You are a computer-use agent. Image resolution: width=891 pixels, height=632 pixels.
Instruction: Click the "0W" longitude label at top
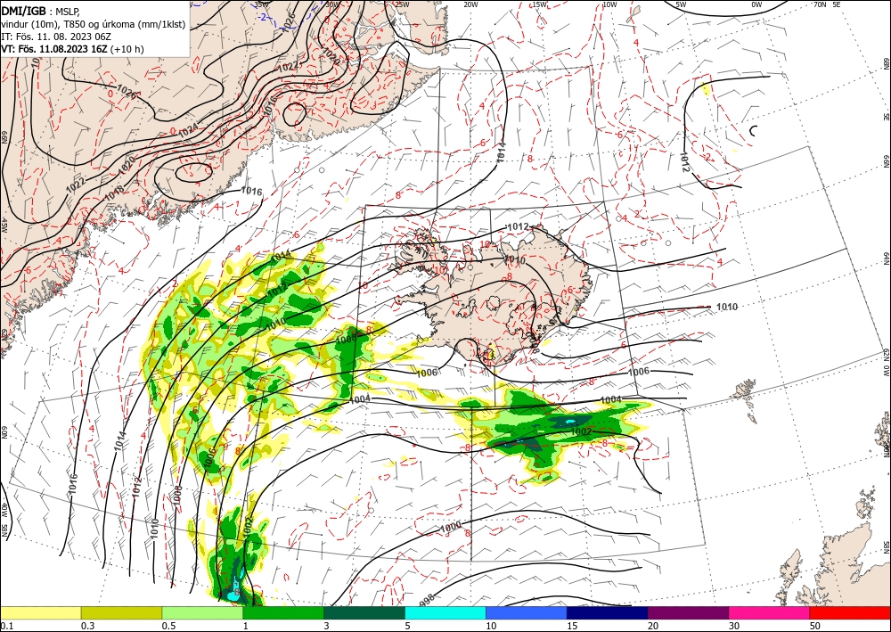[756, 4]
